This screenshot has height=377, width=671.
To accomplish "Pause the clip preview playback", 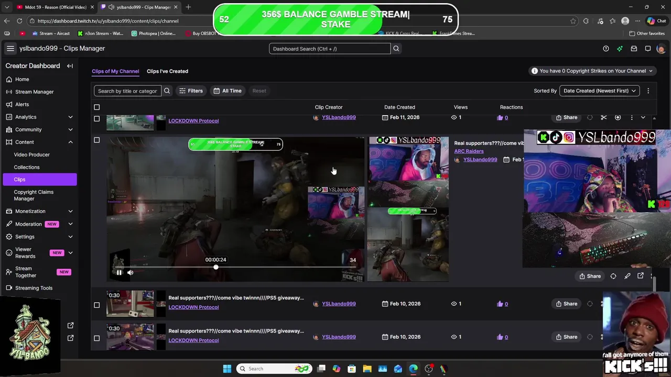I will [119, 272].
